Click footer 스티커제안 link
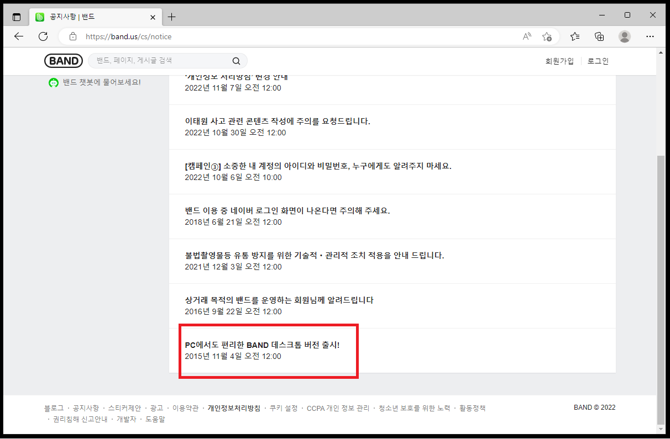Screen dimensions: 670x439 [124, 408]
